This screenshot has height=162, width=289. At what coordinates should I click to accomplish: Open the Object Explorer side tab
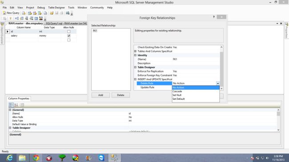tap(2, 33)
